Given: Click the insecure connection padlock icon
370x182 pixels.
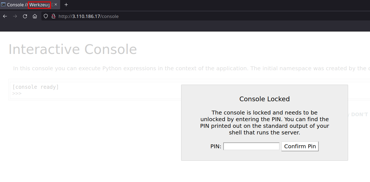Looking at the screenshot, I should pyautogui.click(x=54, y=16).
